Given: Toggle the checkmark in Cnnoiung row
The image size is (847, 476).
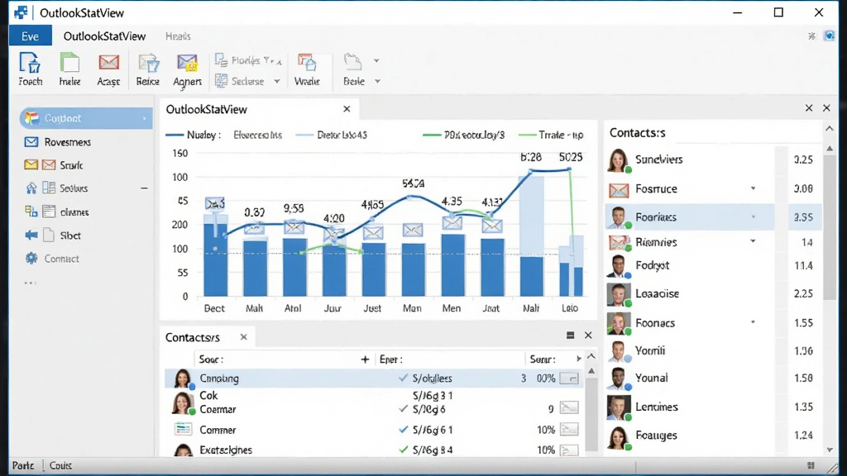Looking at the screenshot, I should (403, 378).
